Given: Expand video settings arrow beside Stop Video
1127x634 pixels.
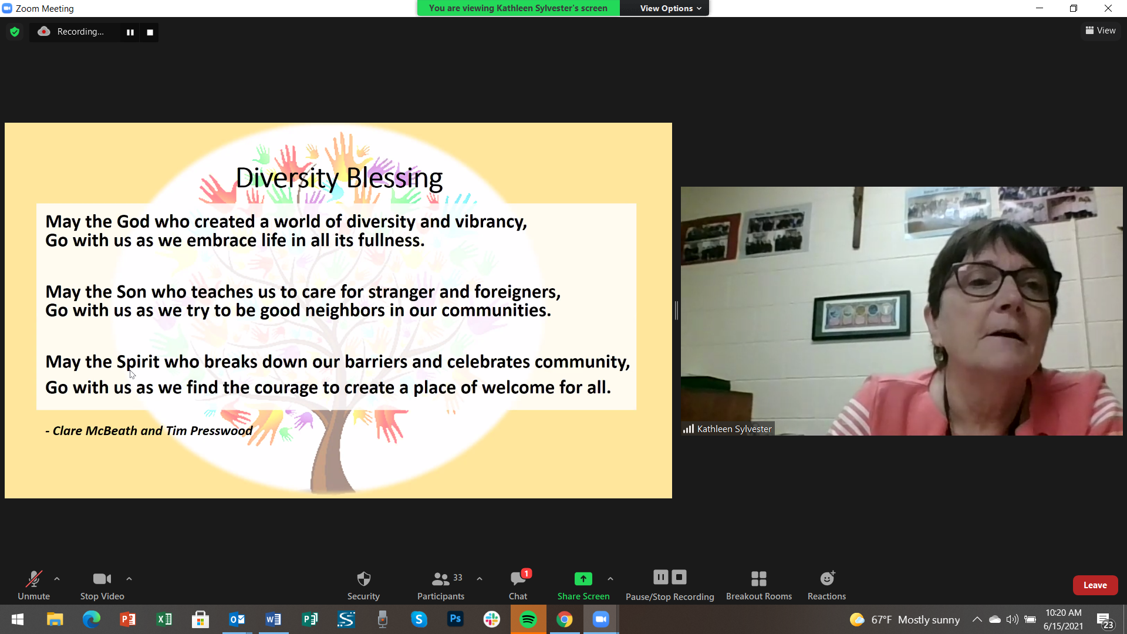Looking at the screenshot, I should (x=129, y=579).
